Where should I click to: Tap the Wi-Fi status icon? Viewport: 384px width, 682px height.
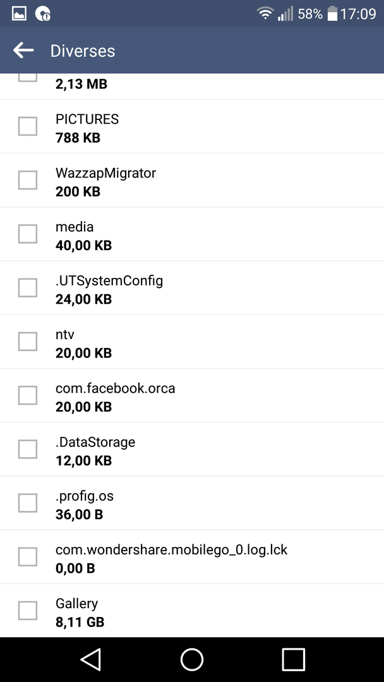[x=265, y=13]
